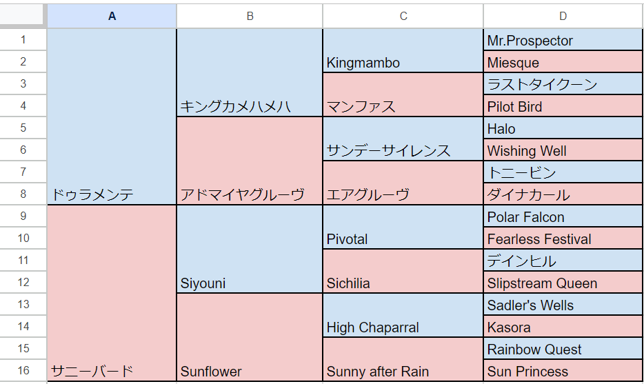Select the Fearless Festival cell

click(563, 239)
